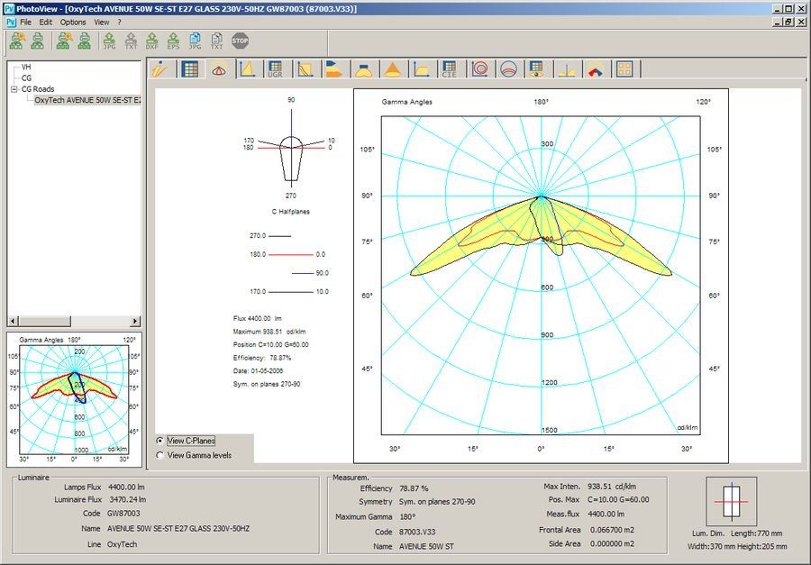
Task: Export as DXF using toolbar icon
Action: tap(152, 41)
